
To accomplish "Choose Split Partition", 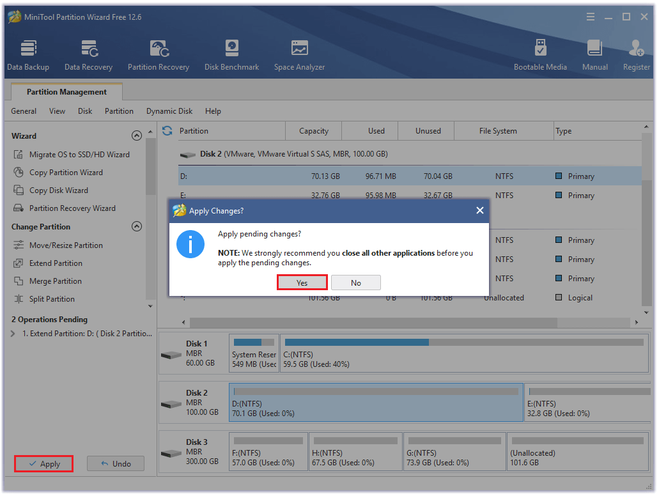I will [x=44, y=299].
